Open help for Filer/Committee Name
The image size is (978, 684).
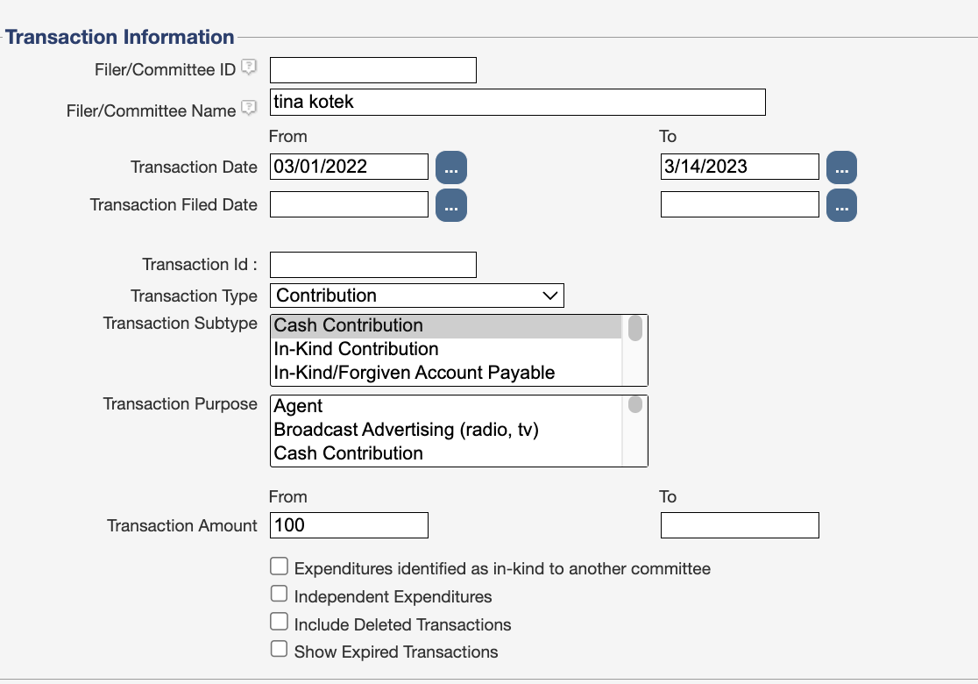pyautogui.click(x=249, y=108)
